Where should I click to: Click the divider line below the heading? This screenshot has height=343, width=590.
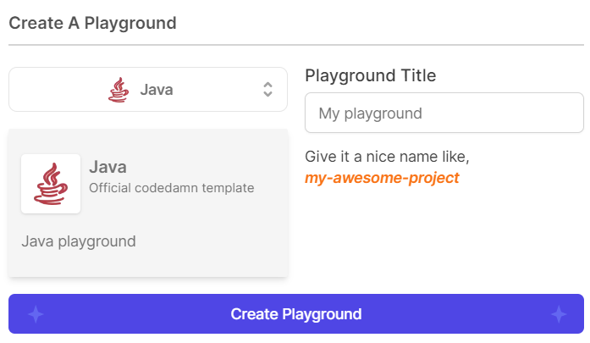click(x=296, y=45)
